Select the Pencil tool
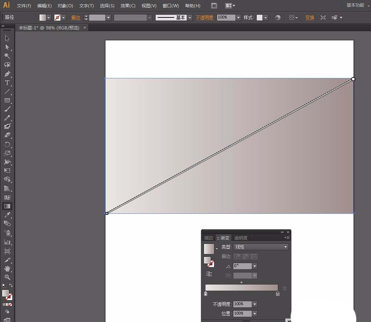The image size is (371, 322). tap(7, 118)
